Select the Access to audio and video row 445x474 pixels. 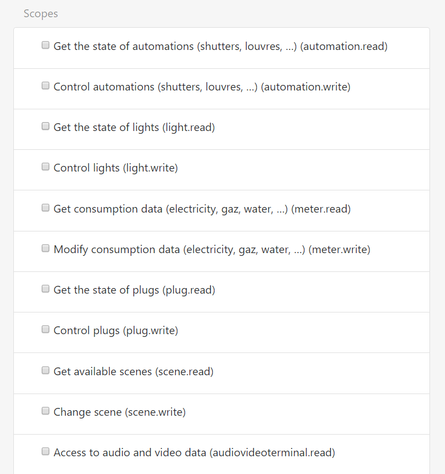point(194,452)
